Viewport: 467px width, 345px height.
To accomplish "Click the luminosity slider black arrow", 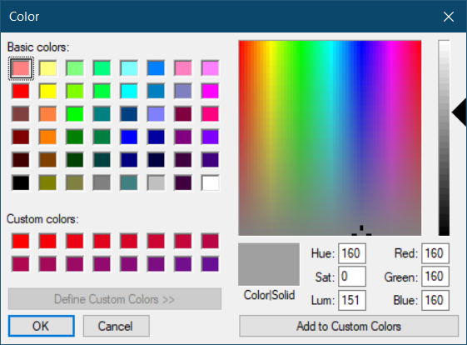I will click(x=460, y=112).
